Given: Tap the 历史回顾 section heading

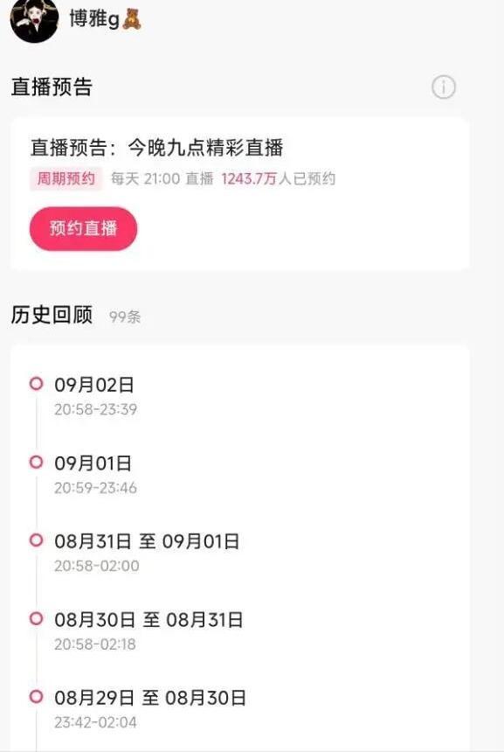Looking at the screenshot, I should pos(52,315).
